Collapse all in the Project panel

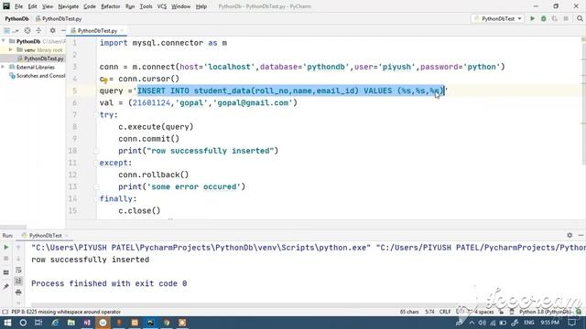click(x=38, y=30)
